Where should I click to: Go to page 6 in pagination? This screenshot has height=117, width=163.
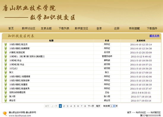pyautogui.click(x=78, y=106)
